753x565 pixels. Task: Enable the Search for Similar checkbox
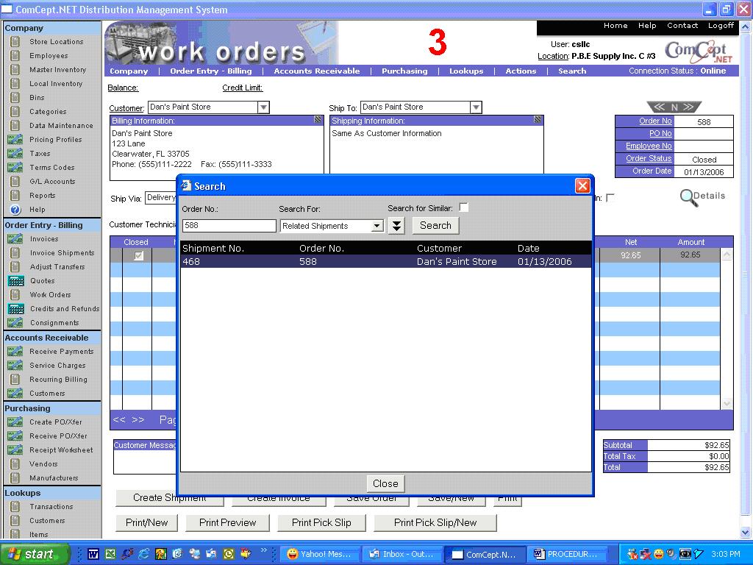[464, 208]
